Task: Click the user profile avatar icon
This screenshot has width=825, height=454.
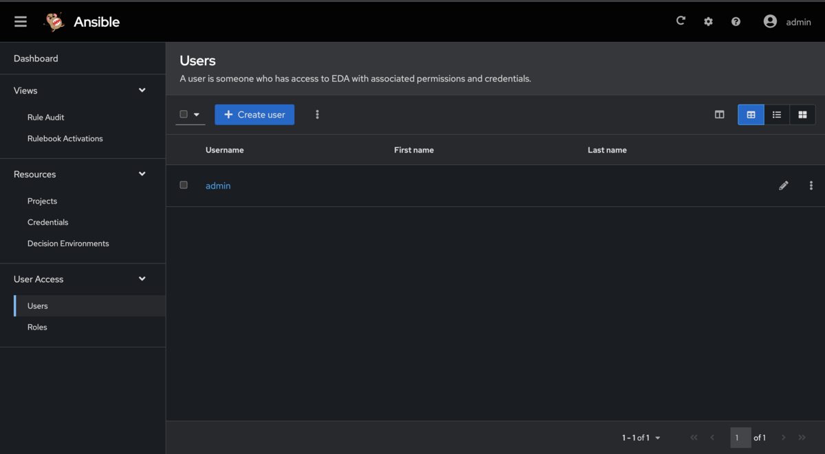Action: click(x=770, y=21)
